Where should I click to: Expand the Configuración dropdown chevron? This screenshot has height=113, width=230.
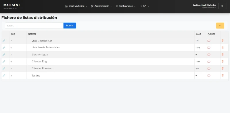click(135, 6)
